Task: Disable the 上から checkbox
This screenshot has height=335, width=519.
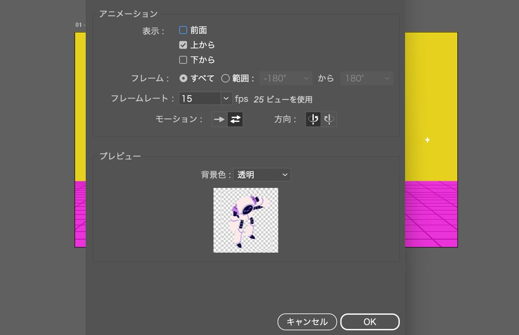Action: tap(183, 45)
